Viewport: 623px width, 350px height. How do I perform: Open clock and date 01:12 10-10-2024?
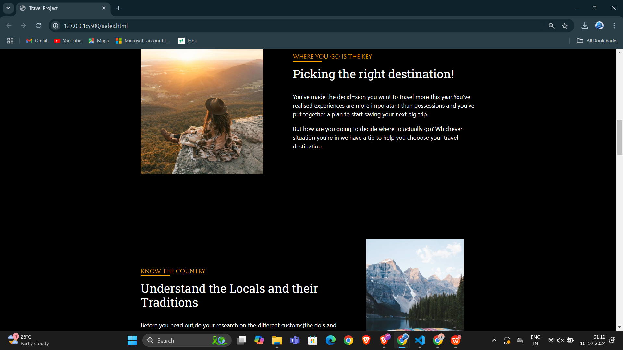click(x=592, y=340)
